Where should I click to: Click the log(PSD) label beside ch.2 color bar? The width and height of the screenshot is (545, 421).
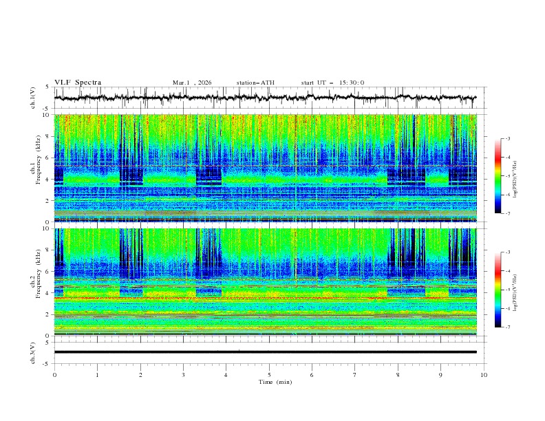tap(515, 293)
